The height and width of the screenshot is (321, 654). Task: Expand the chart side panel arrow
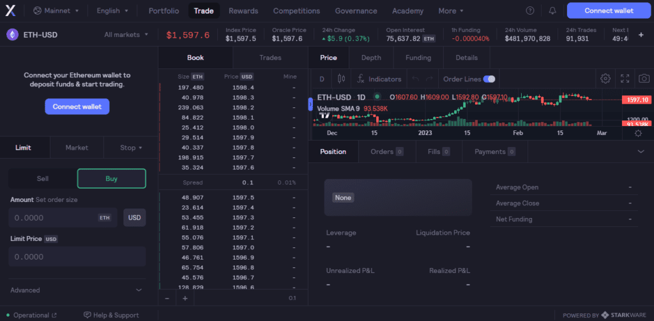310,104
